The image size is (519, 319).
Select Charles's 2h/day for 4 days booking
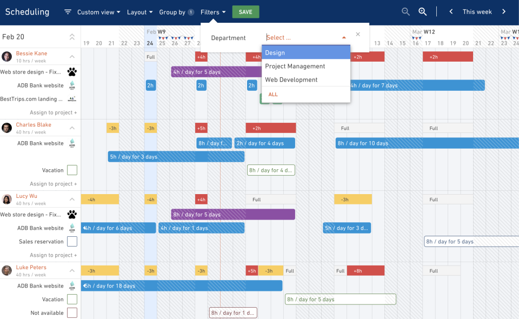264,143
